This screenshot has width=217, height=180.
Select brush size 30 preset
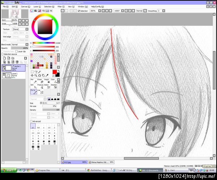(x=38, y=147)
